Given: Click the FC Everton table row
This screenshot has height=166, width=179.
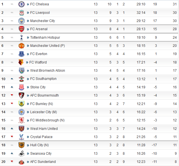Looking at the screenshot, I should [89, 54].
